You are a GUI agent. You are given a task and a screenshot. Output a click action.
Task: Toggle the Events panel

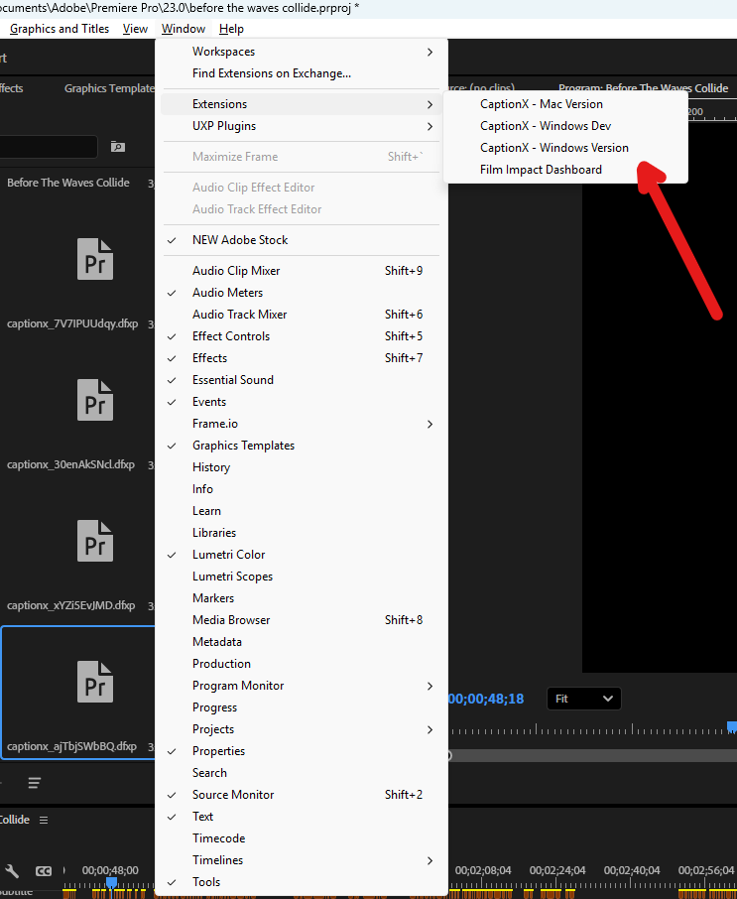[301, 402]
